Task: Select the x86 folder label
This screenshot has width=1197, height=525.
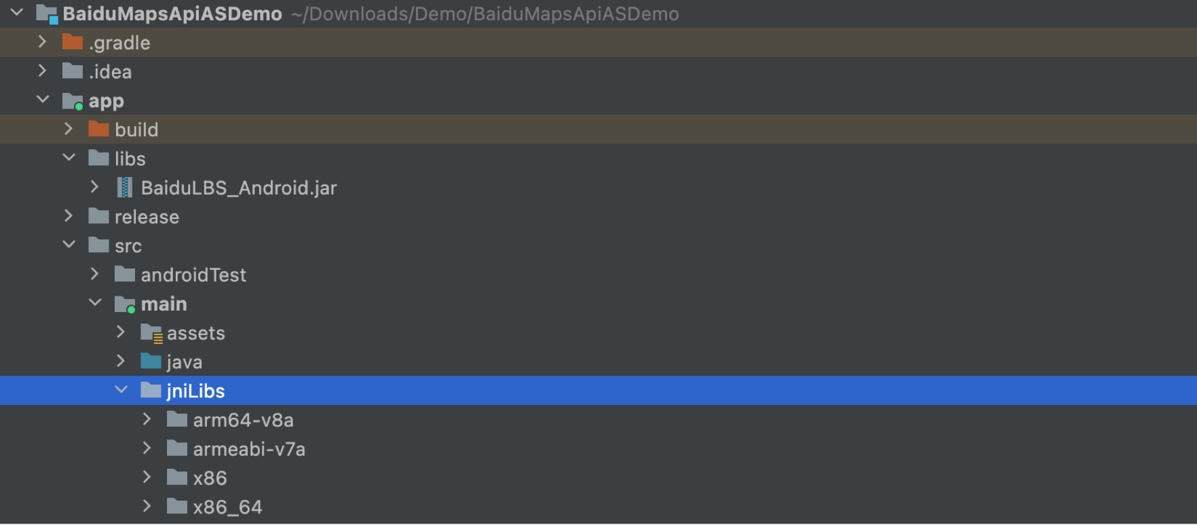Action: coord(210,478)
